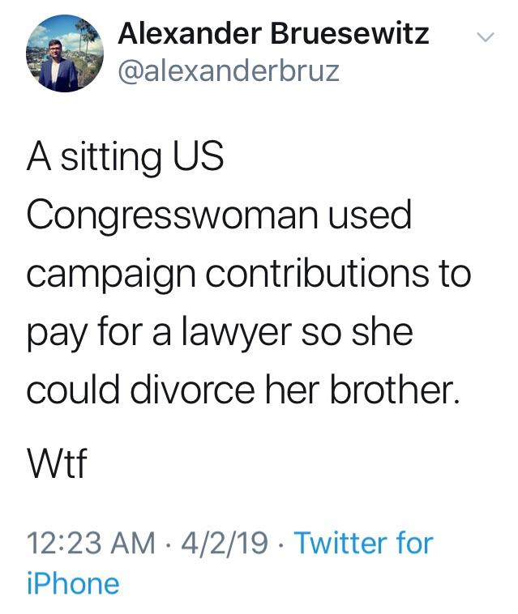Screen dimensions: 518x614
Task: Click the word Congresswoman in tweet
Action: (x=173, y=216)
